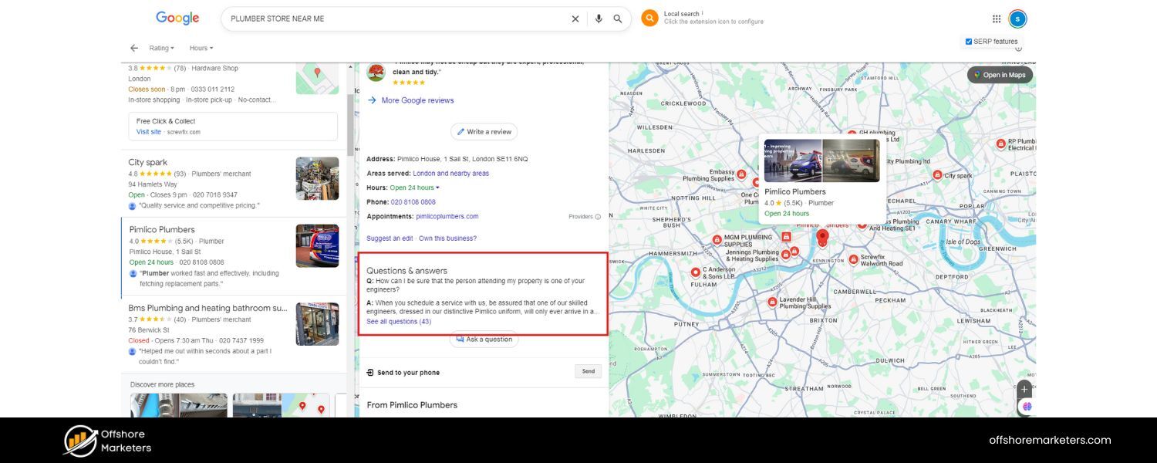The height and width of the screenshot is (463, 1157).
Task: Click the results list scrollbar
Action: tap(351, 123)
